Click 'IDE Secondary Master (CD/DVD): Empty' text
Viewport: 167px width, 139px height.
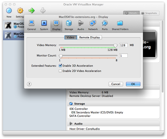click(x=97, y=112)
